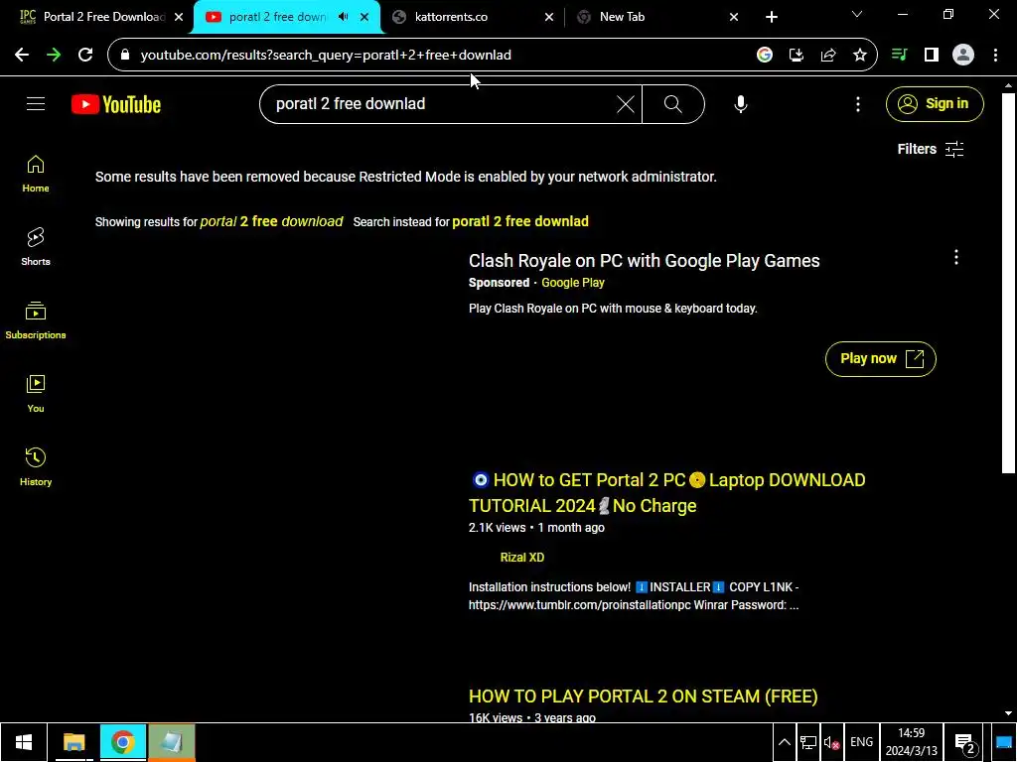Switch ENG input language indicator
Viewport: 1017px width, 762px height.
[861, 742]
